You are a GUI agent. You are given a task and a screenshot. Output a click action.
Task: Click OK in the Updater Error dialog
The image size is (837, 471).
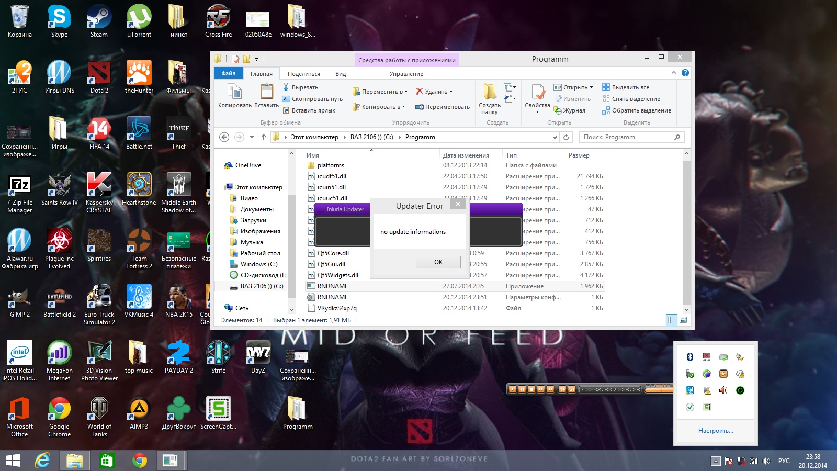click(438, 262)
